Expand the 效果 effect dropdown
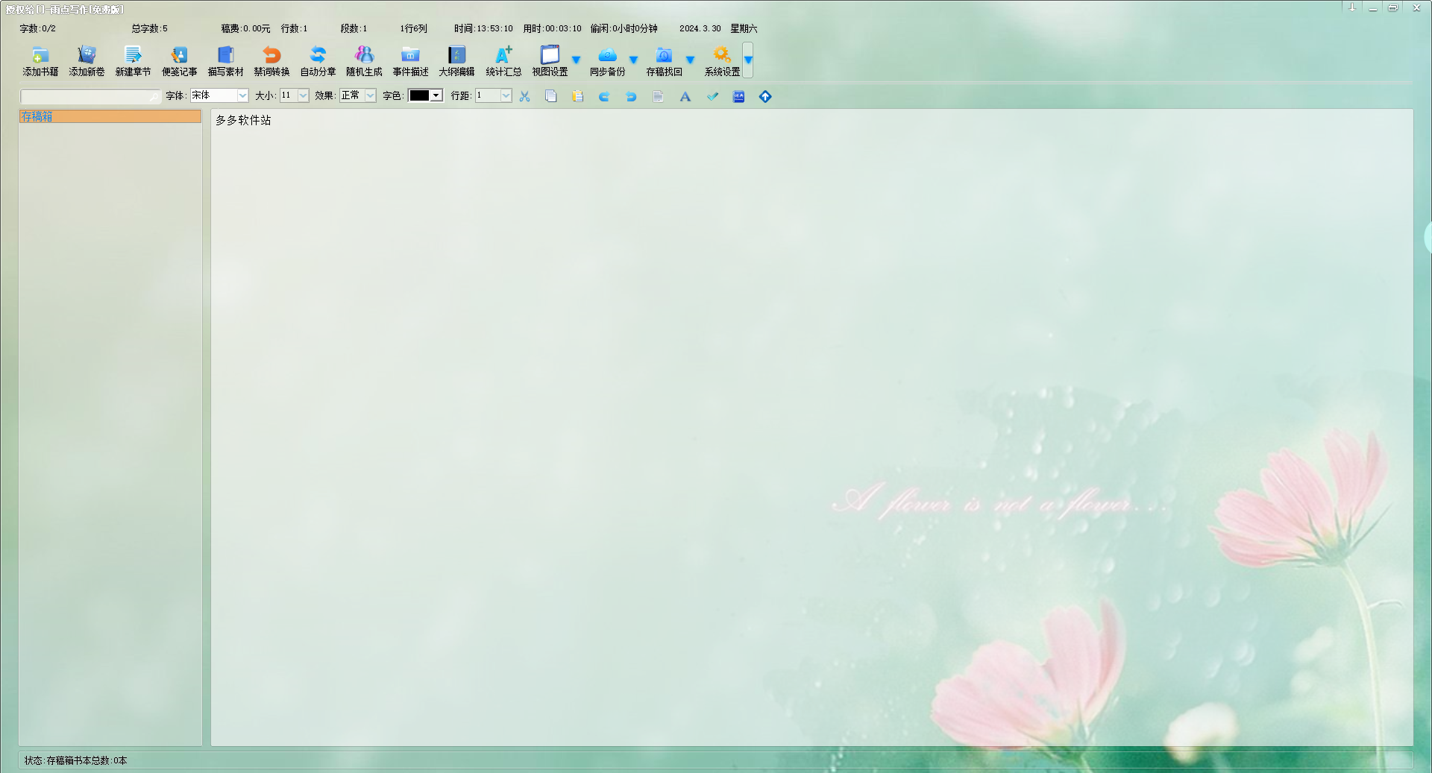This screenshot has width=1432, height=773. 370,95
